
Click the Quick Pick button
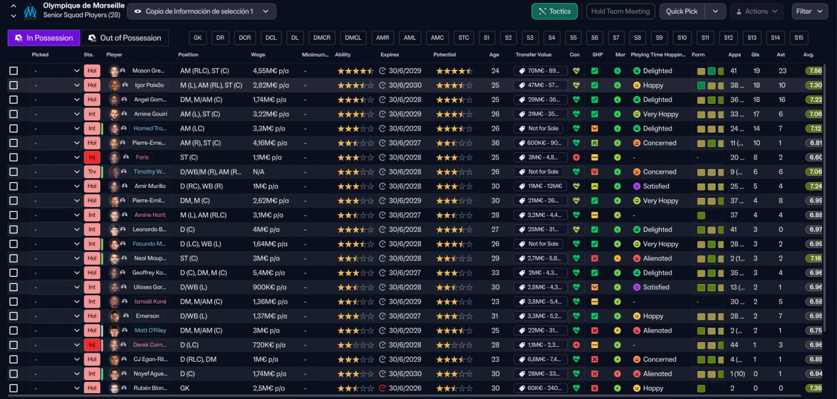tap(682, 11)
